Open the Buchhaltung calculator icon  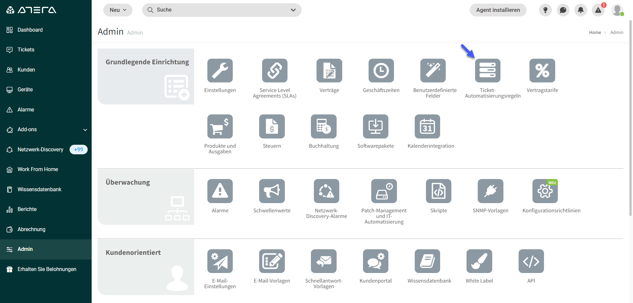pyautogui.click(x=324, y=126)
